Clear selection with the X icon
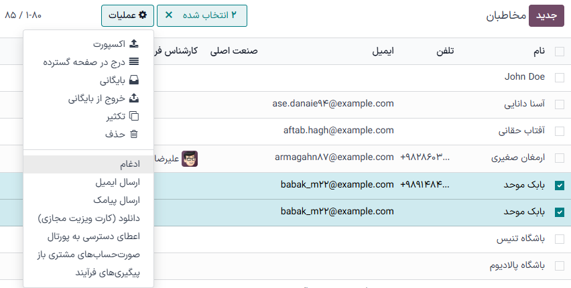This screenshot has width=571, height=288. point(169,15)
